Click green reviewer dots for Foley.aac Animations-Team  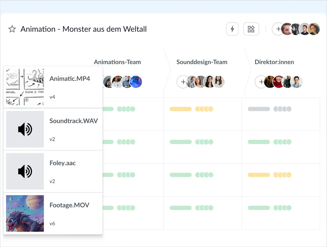coord(126,175)
